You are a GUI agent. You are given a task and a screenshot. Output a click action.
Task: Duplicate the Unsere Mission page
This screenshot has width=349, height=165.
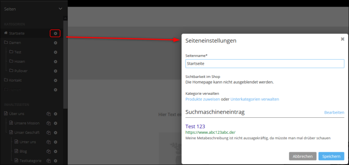pos(48,123)
